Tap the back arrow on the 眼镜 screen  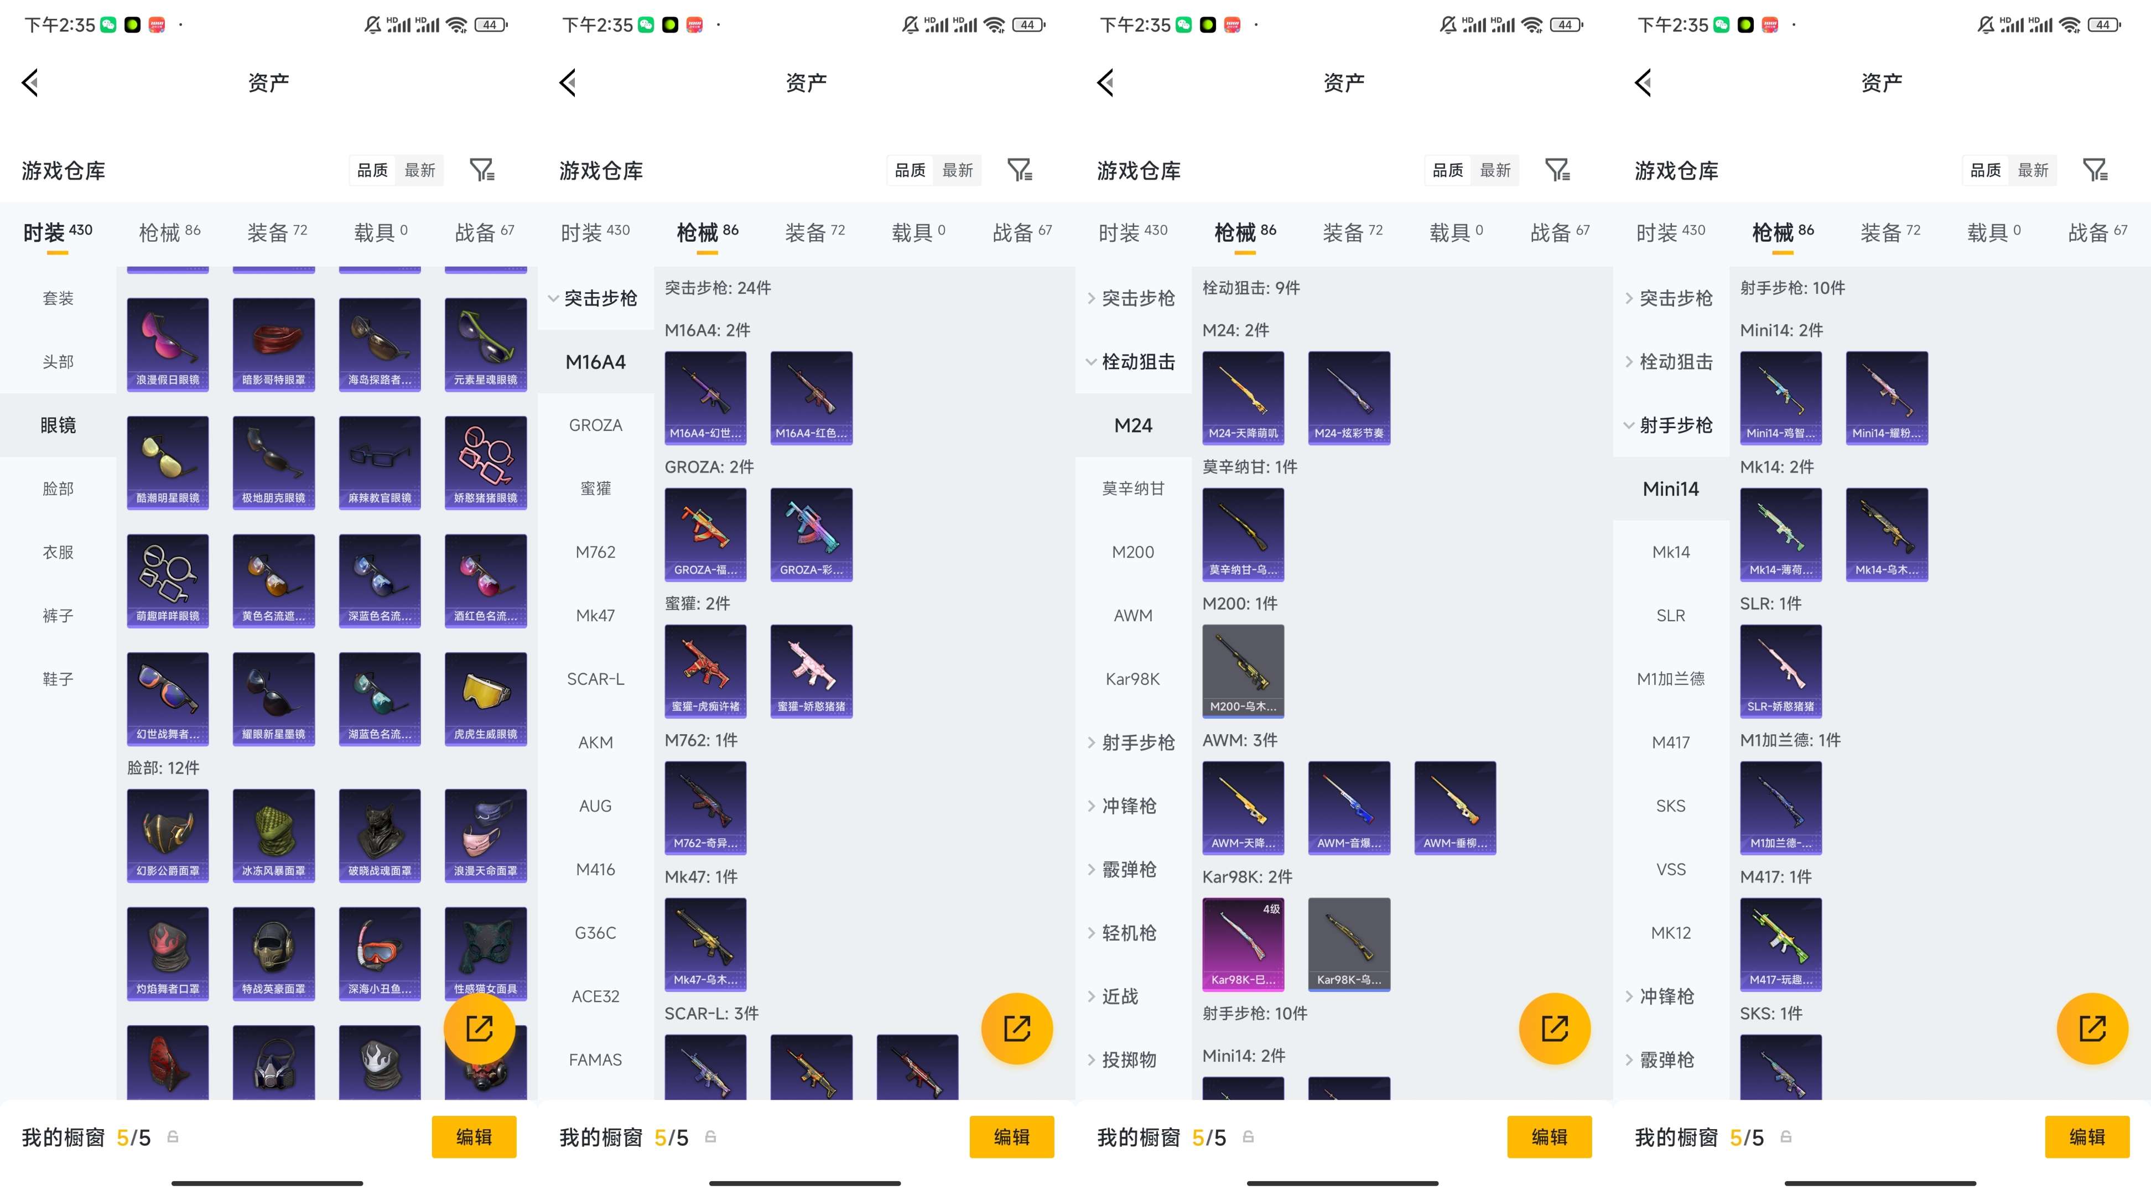click(x=30, y=82)
